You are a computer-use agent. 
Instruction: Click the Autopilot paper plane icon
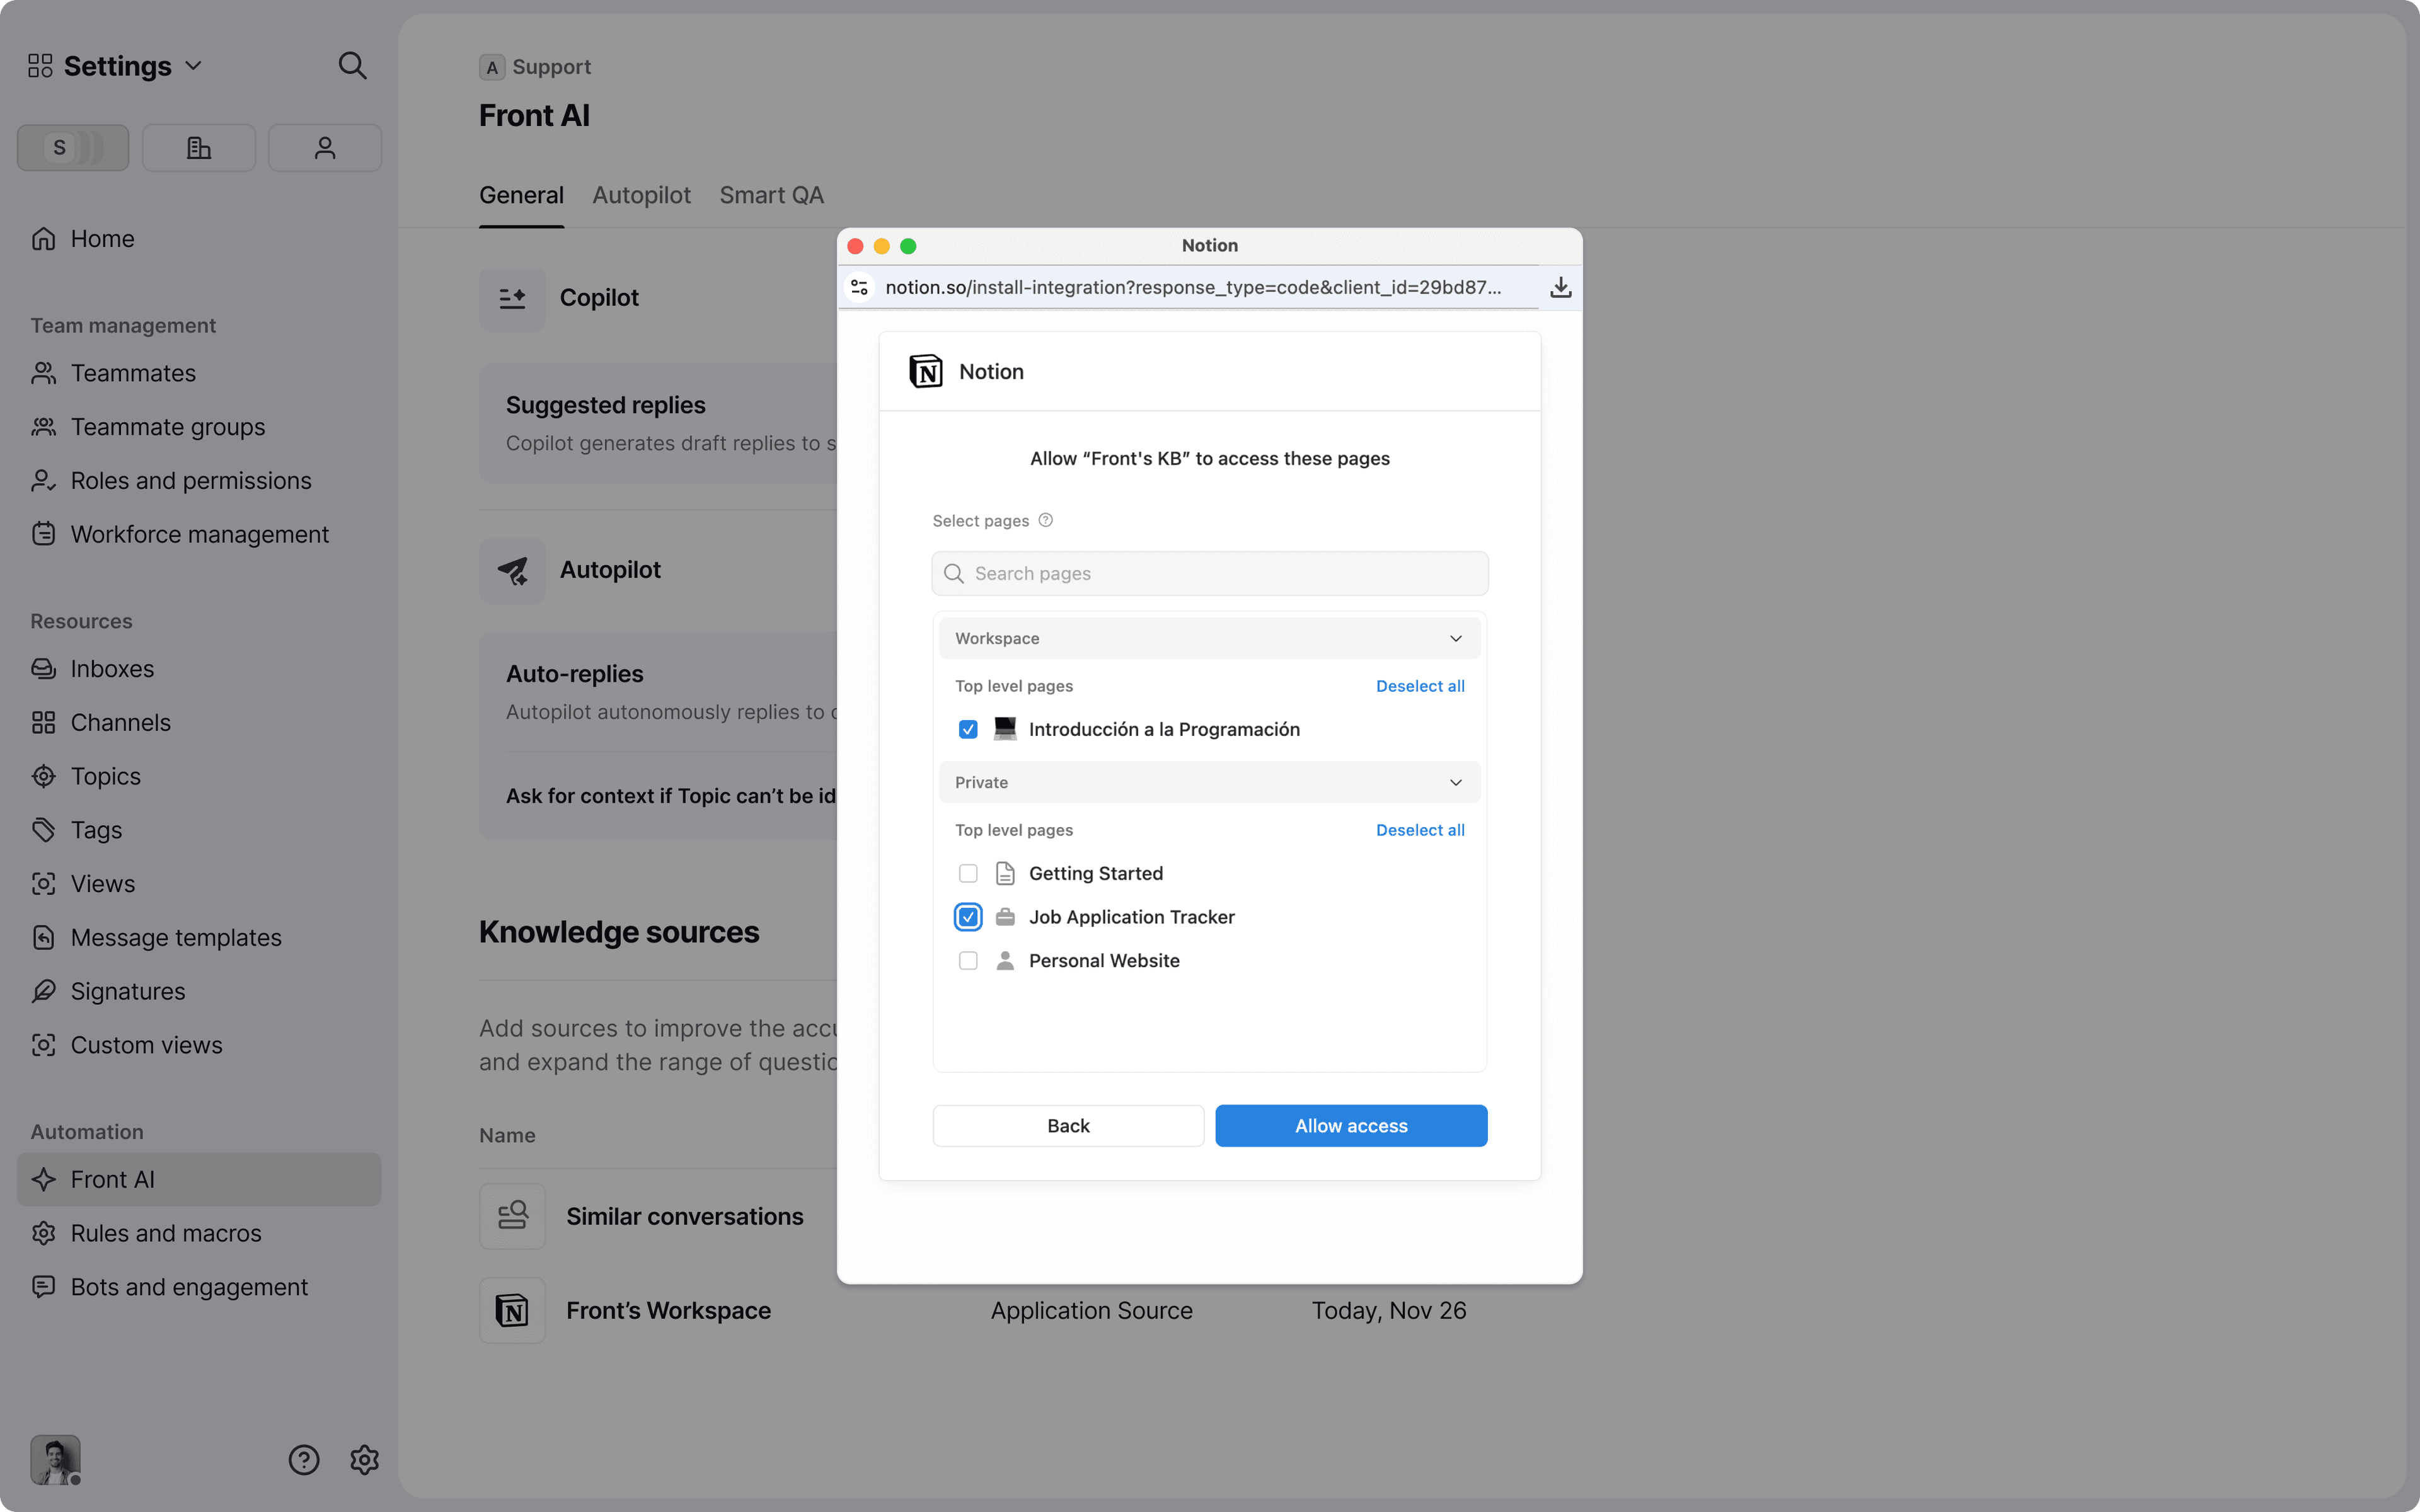(x=512, y=570)
